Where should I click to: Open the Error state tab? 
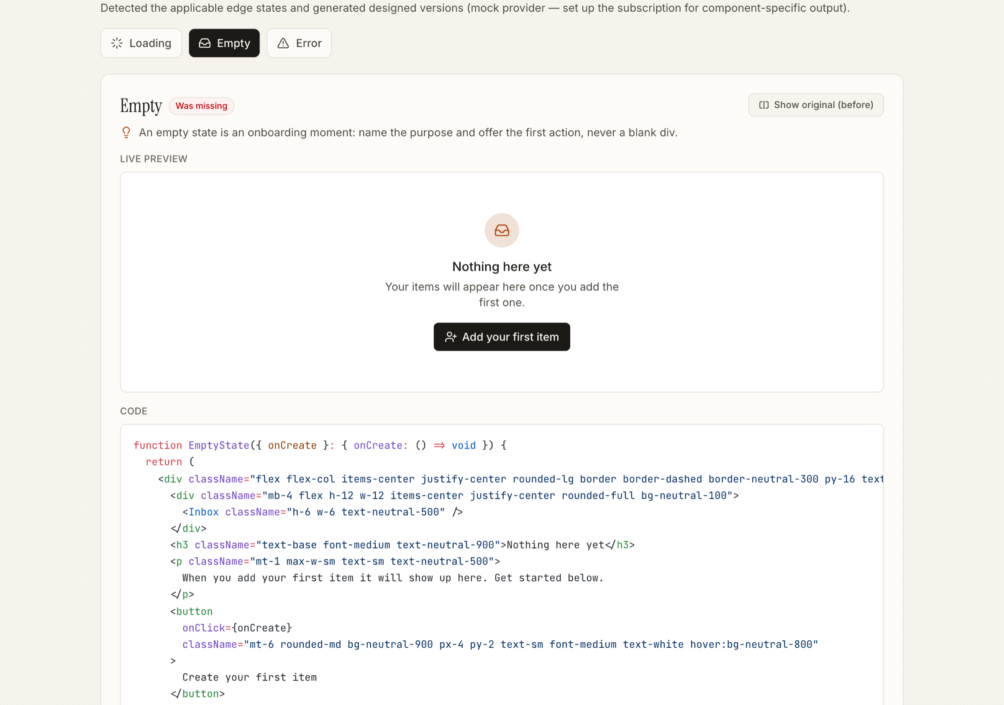click(299, 43)
